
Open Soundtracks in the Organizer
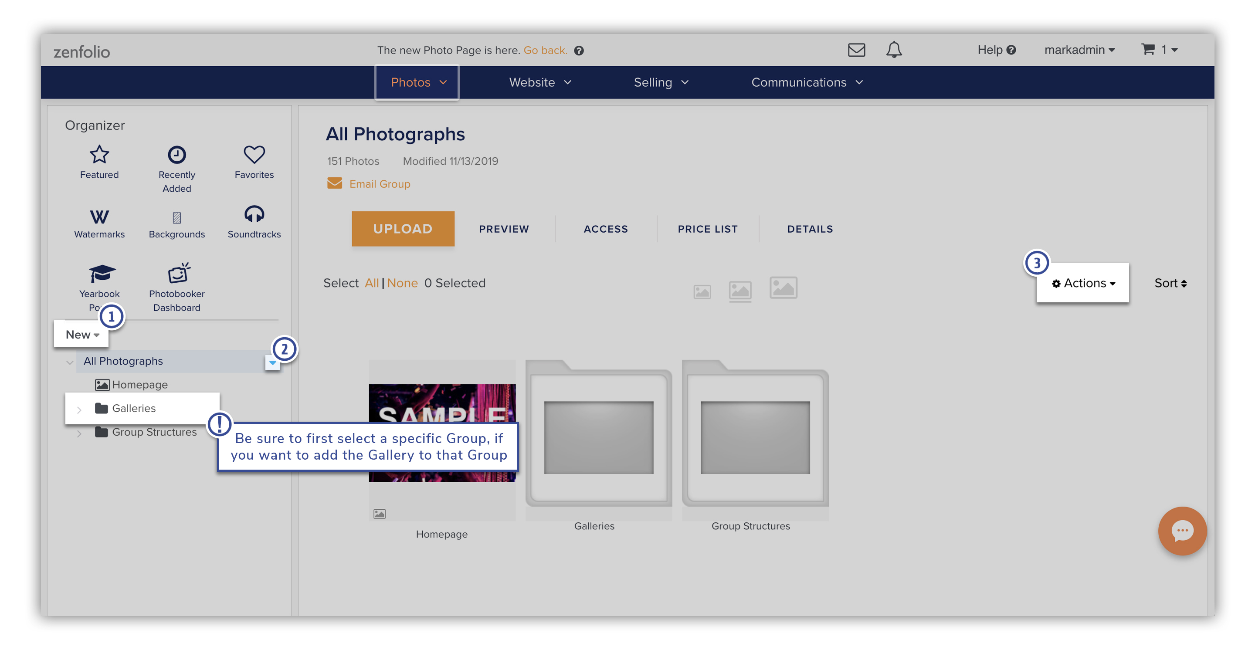tap(254, 223)
